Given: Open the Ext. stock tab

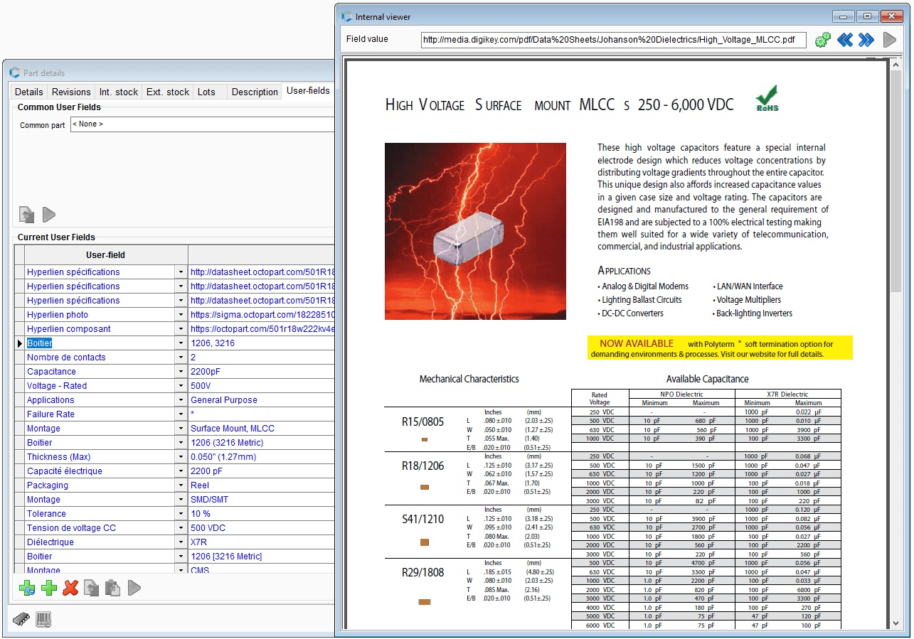Looking at the screenshot, I should (168, 92).
